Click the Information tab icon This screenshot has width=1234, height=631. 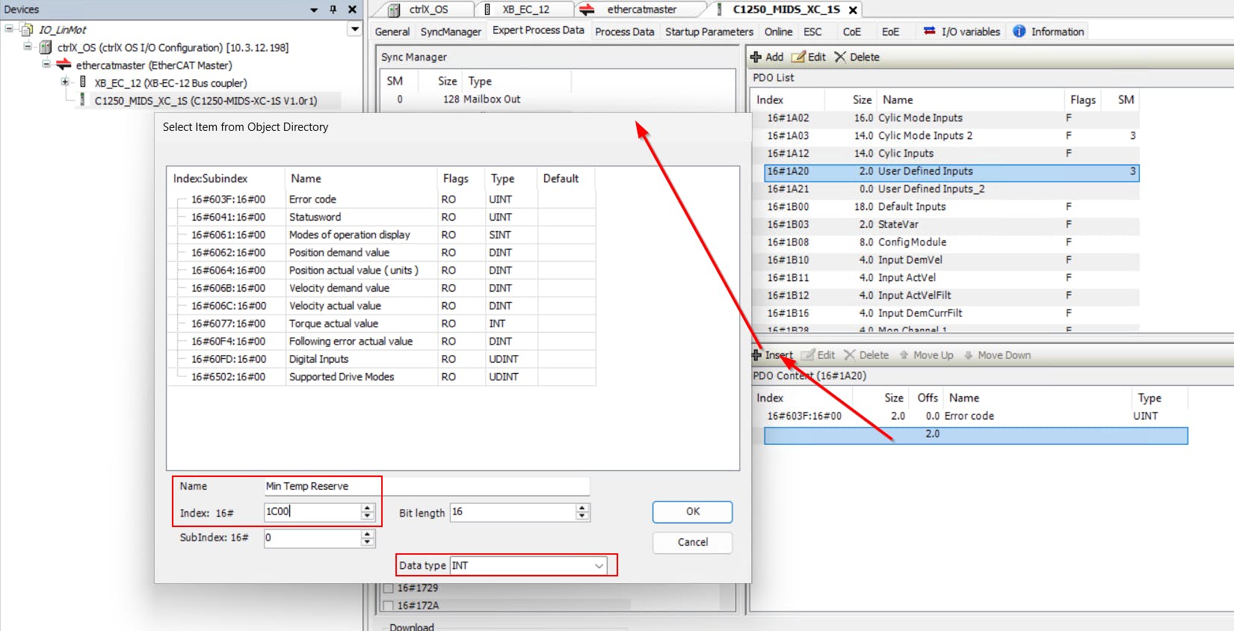[x=1019, y=31]
